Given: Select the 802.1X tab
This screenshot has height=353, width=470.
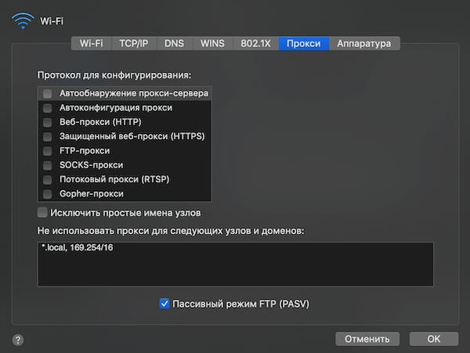Looking at the screenshot, I should point(256,44).
